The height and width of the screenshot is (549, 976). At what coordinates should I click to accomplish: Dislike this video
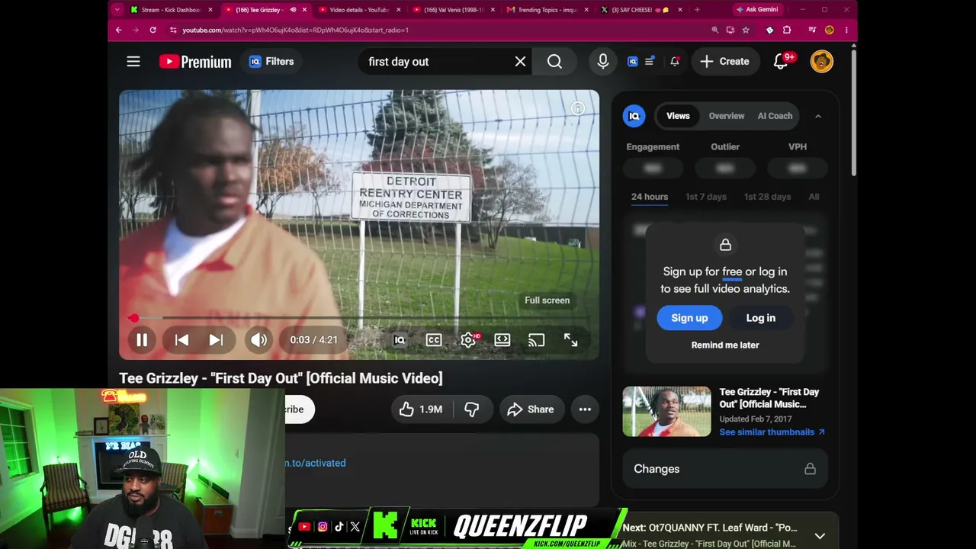(472, 409)
